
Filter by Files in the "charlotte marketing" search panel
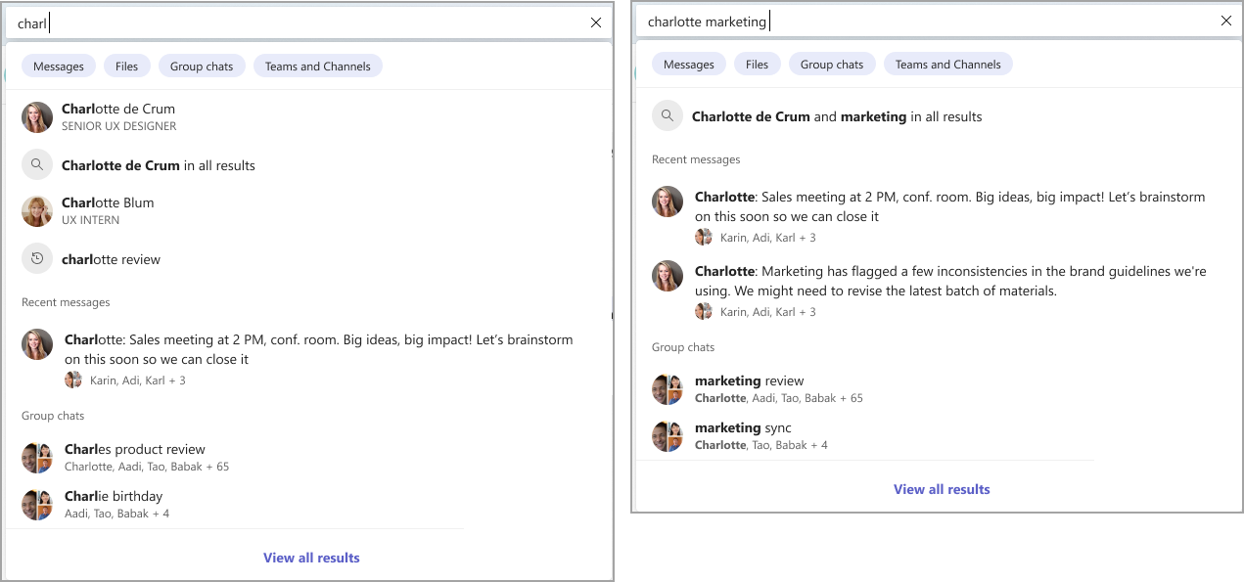pyautogui.click(x=757, y=65)
